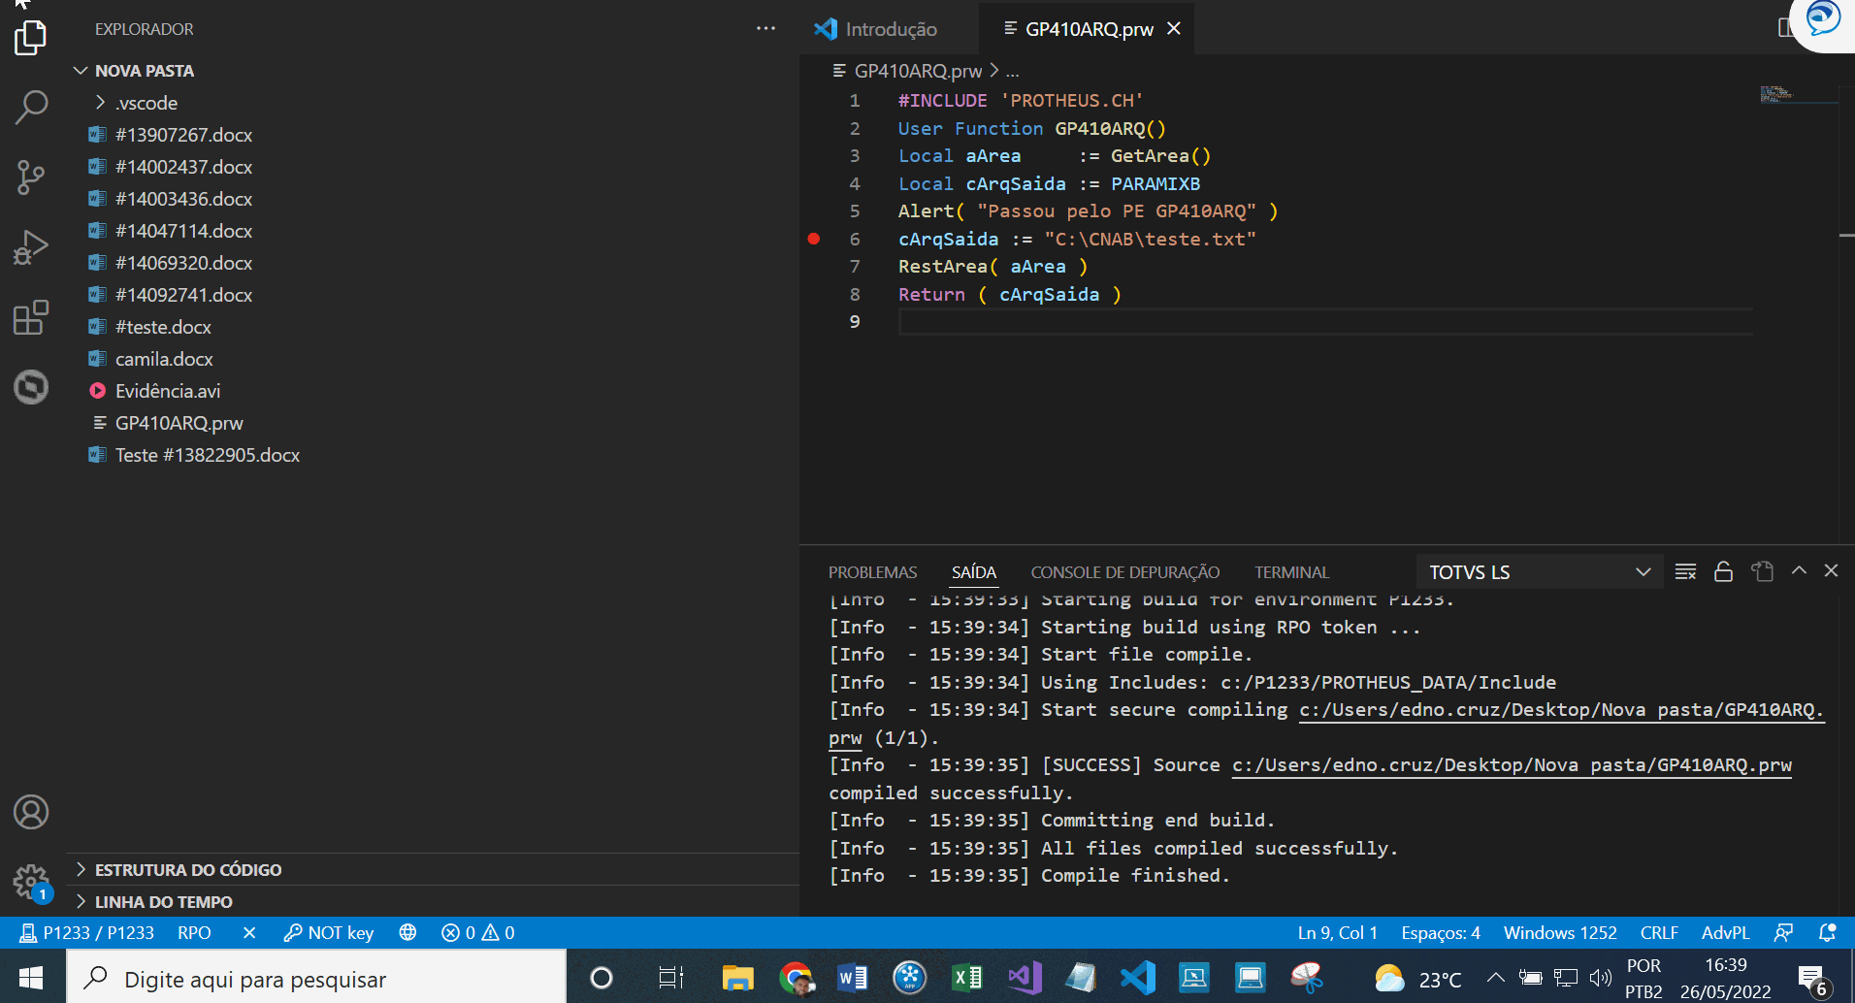
Task: Open errors and warnings count in status bar
Action: pos(478,932)
